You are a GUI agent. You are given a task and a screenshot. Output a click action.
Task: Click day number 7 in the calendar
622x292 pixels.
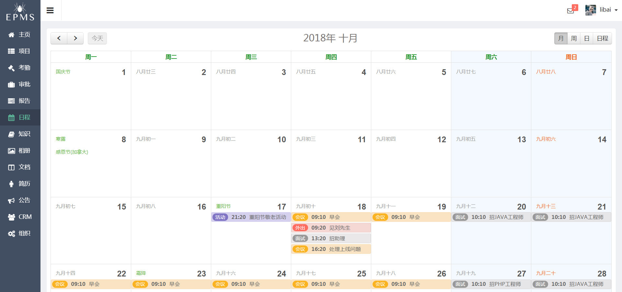[604, 72]
